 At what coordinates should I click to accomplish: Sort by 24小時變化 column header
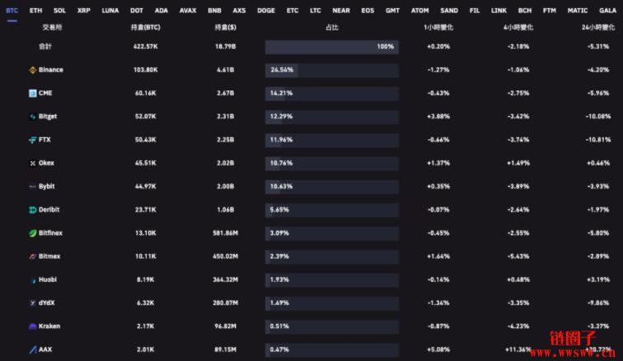coord(598,27)
